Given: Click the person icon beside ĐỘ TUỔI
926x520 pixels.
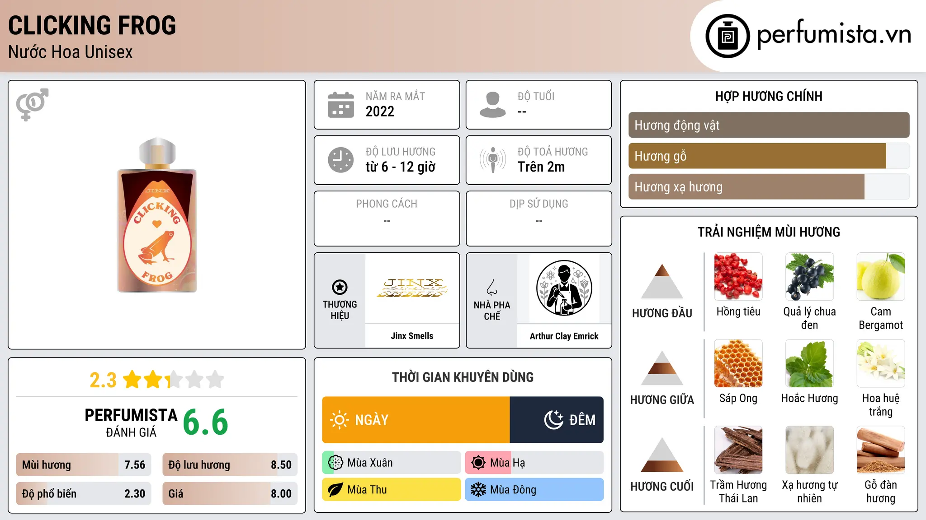Looking at the screenshot, I should coord(493,105).
